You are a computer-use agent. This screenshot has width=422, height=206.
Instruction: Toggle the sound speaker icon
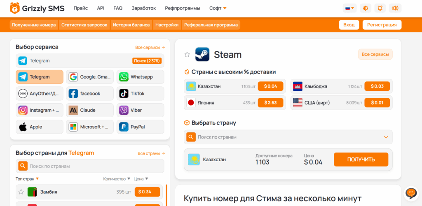[395, 8]
